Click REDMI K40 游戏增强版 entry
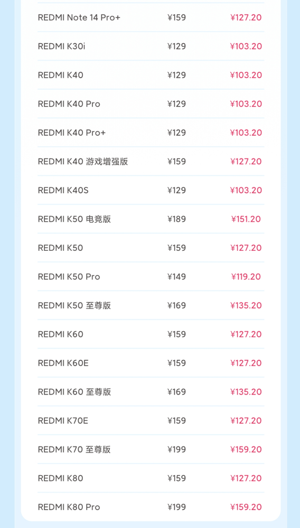300x528 pixels. click(83, 162)
